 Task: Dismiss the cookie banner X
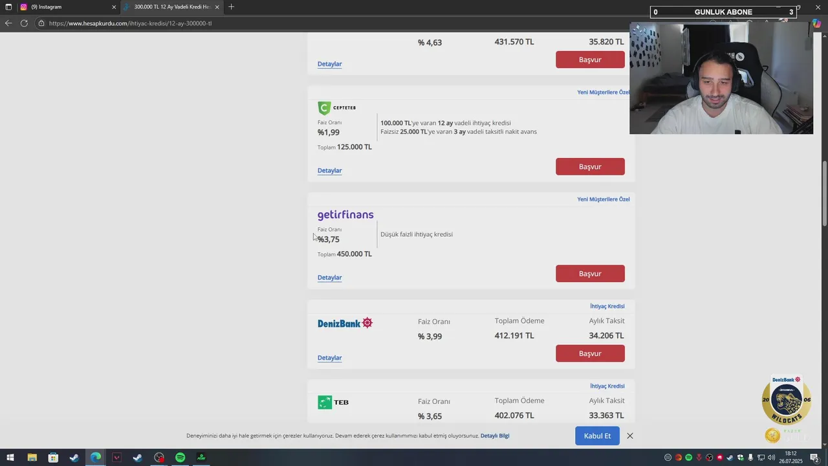click(x=629, y=436)
